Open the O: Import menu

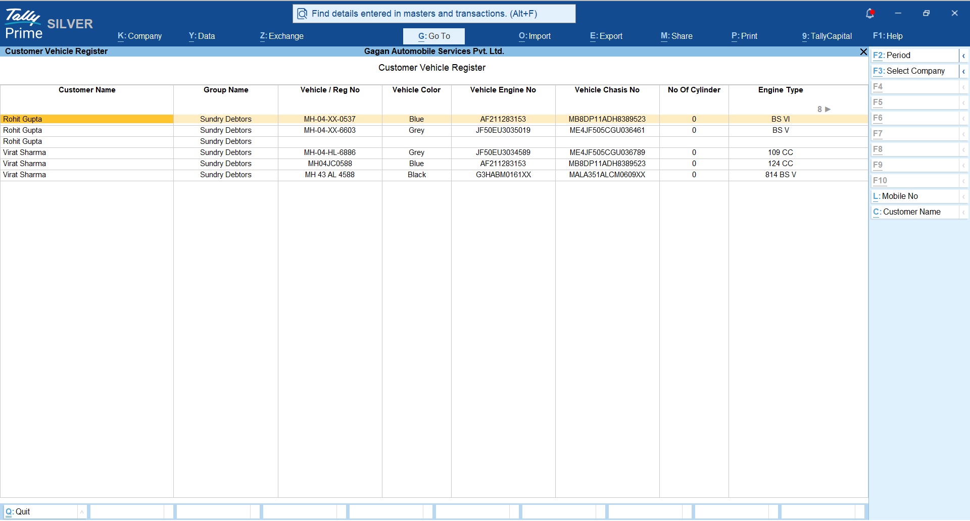pyautogui.click(x=535, y=36)
